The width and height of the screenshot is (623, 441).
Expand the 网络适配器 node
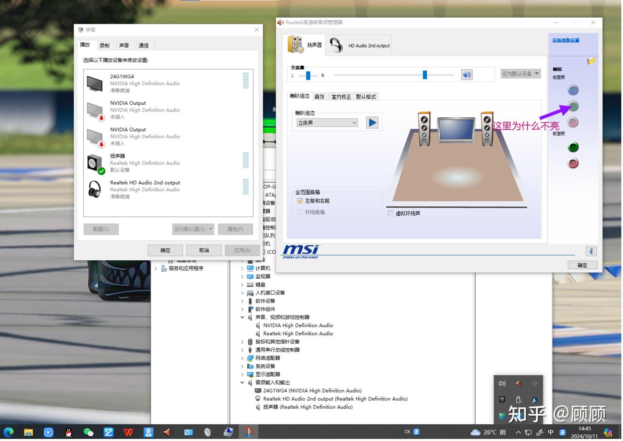(x=242, y=358)
